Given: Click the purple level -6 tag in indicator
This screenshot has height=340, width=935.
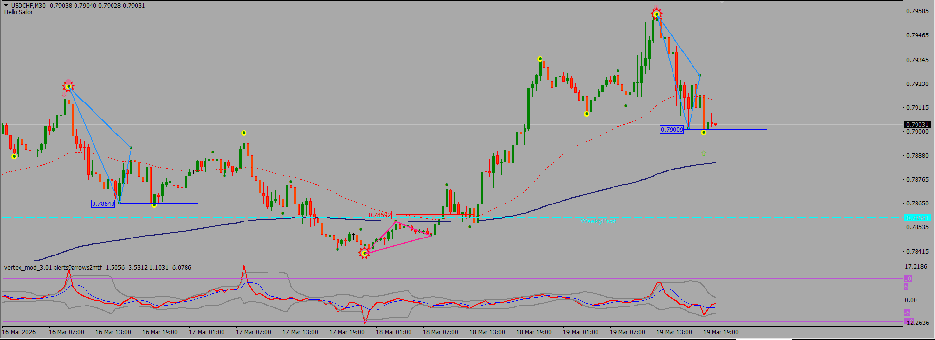Looking at the screenshot, I should [x=907, y=313].
